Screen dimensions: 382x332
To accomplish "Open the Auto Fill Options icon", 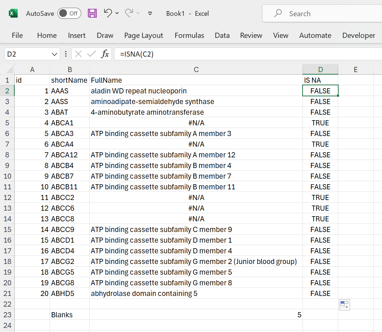I will point(344,304).
